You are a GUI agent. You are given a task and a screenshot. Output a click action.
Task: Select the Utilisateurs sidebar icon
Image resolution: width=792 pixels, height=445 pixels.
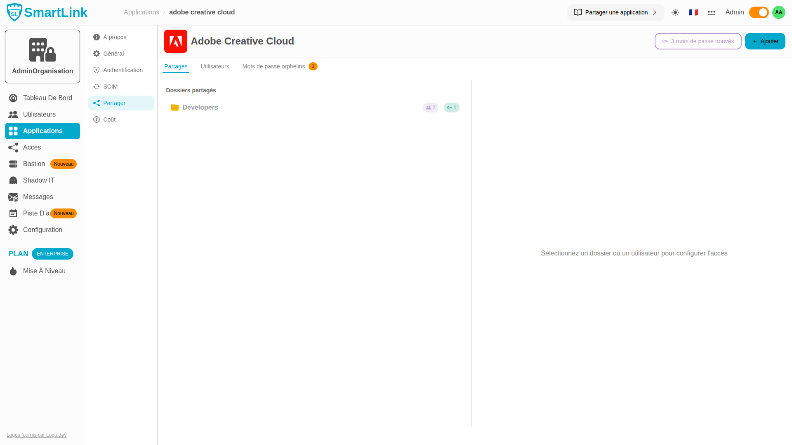tap(13, 114)
